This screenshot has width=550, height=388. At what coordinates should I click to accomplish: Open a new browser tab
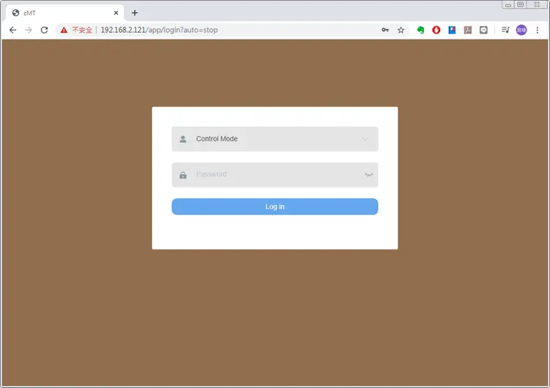point(135,13)
